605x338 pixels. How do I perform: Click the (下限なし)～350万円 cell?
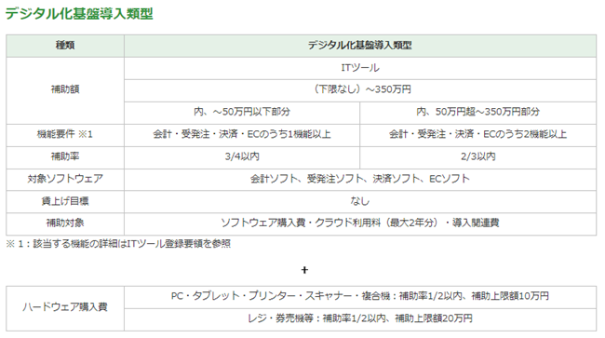click(360, 90)
